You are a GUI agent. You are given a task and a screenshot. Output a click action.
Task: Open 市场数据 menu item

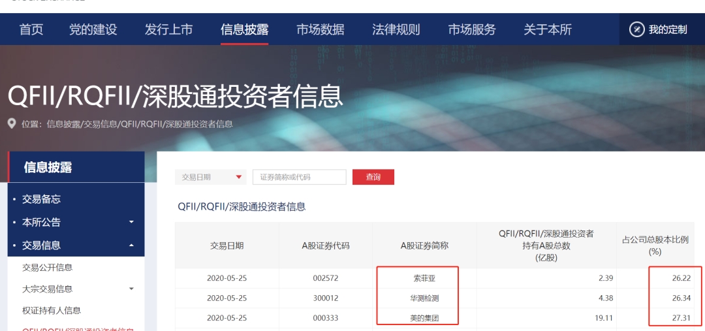(x=321, y=29)
